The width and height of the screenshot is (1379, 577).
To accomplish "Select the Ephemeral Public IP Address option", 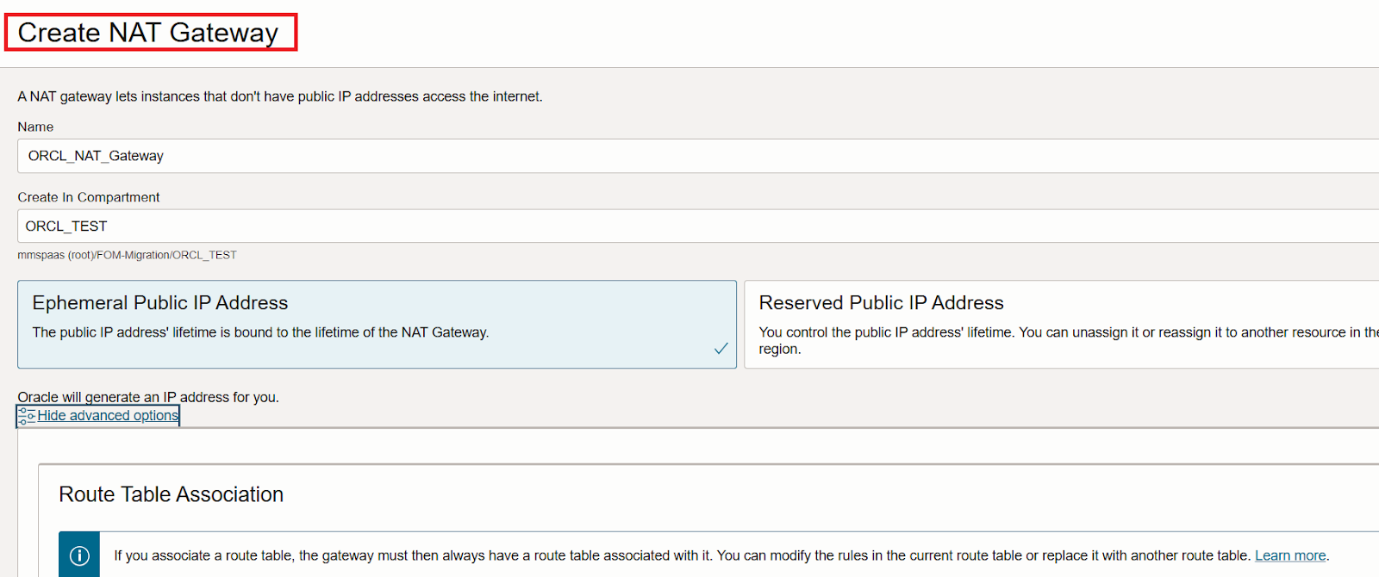I will click(x=376, y=324).
